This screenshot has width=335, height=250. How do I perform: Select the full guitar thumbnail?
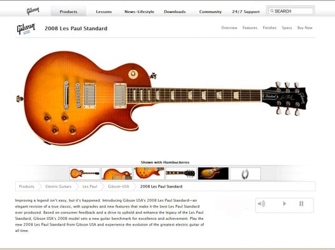point(85,173)
